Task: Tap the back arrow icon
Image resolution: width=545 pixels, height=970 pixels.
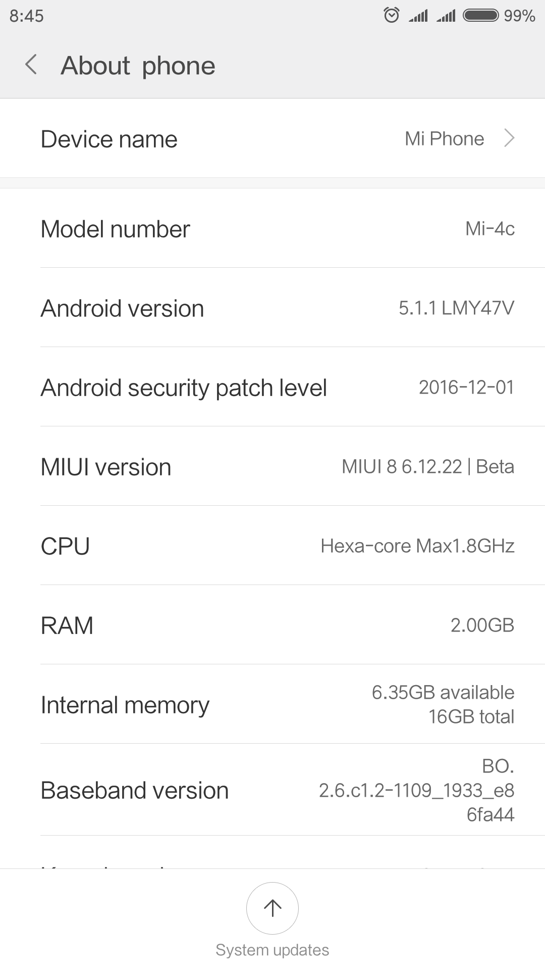Action: click(31, 65)
